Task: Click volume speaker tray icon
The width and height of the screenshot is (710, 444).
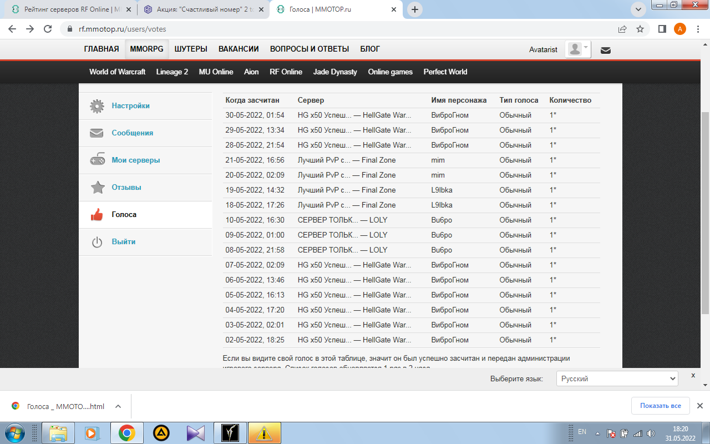Action: pos(651,433)
